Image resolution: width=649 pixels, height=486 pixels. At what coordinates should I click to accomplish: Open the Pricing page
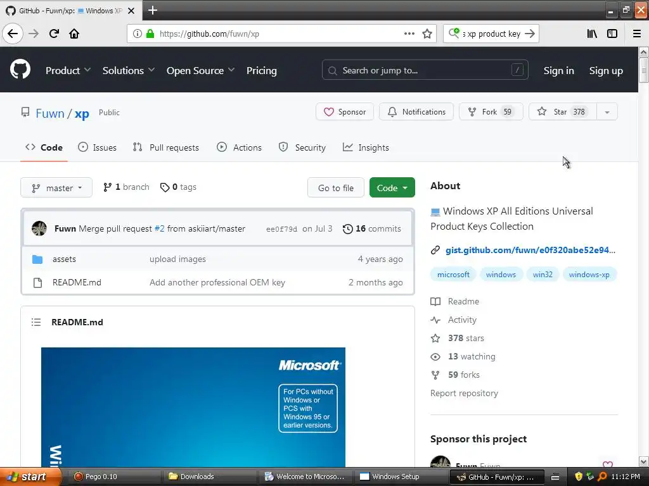262,71
